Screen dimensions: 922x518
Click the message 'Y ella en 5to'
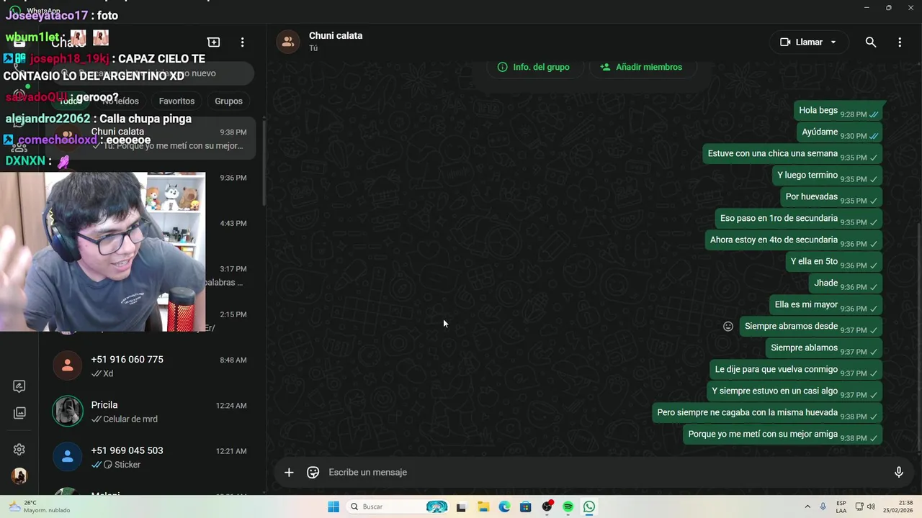click(x=834, y=262)
